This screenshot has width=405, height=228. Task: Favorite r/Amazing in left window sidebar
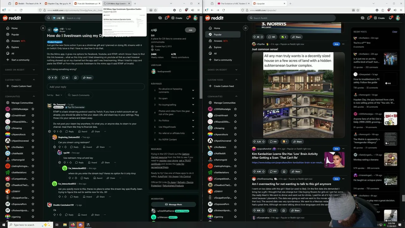point(33,128)
